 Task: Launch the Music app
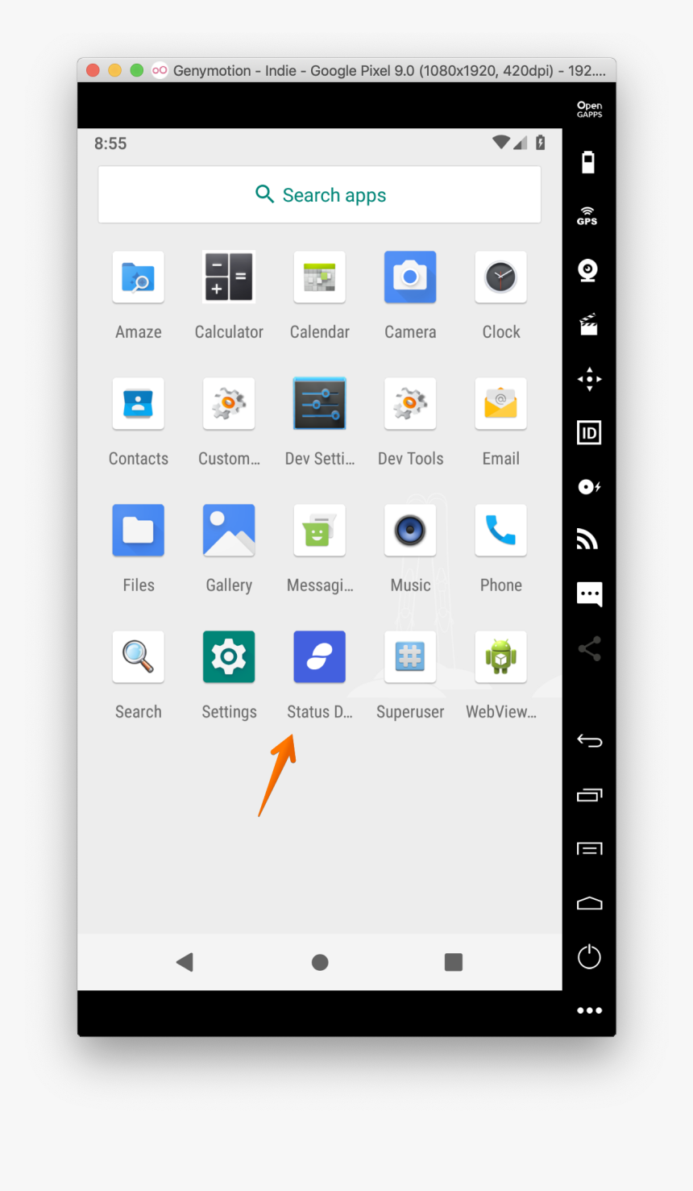click(410, 531)
